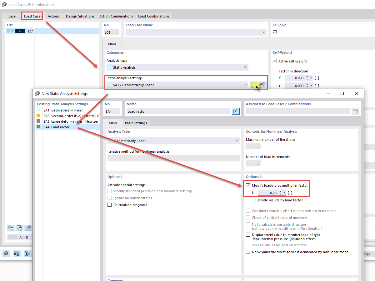Click the new static analysis settings icon
Image resolution: width=375 pixels, height=281 pixels.
coord(254,85)
